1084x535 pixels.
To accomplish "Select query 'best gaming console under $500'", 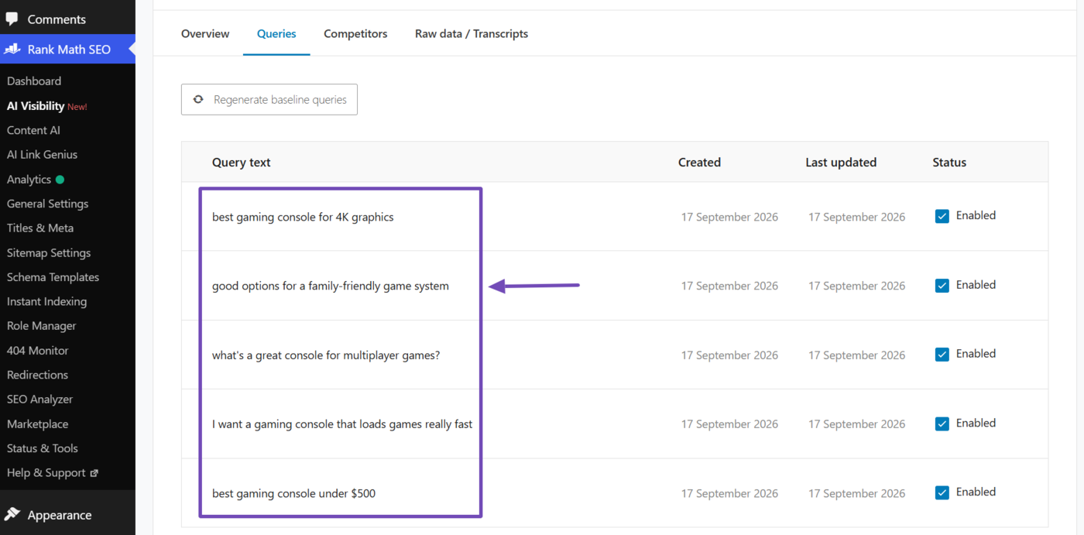I will (x=293, y=494).
